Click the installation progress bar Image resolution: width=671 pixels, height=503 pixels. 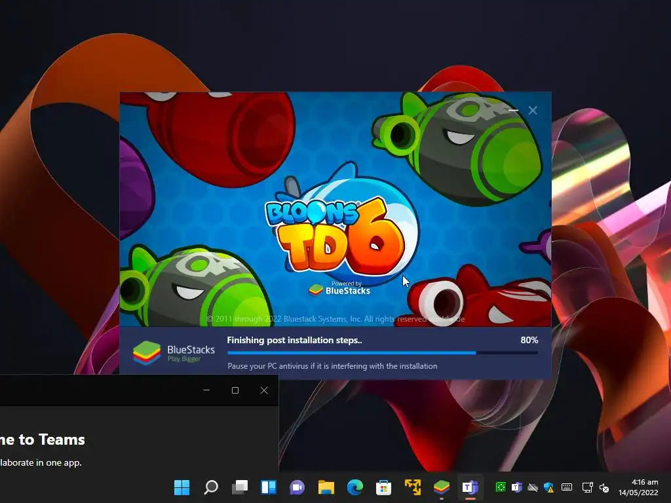383,353
